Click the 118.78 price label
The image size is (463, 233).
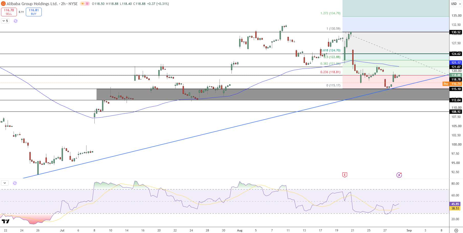click(456, 80)
